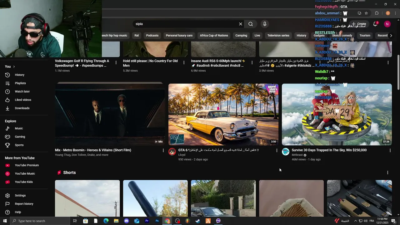
Task: Click the taskbar 'Type here to search' box
Action: (x=40, y=221)
